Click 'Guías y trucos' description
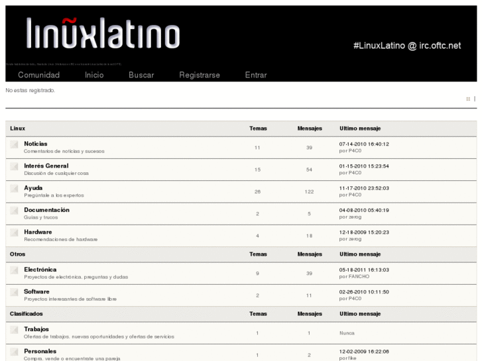The height and width of the screenshot is (361, 482). [x=41, y=217]
